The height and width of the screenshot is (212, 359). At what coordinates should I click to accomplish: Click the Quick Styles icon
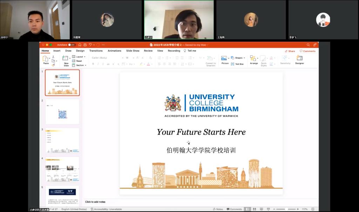pos(263,59)
